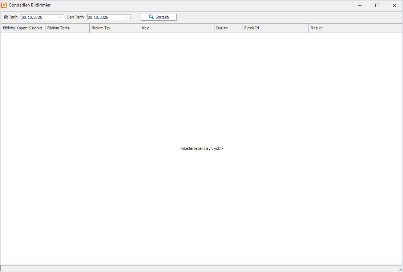Sort by Key column header

click(177, 28)
